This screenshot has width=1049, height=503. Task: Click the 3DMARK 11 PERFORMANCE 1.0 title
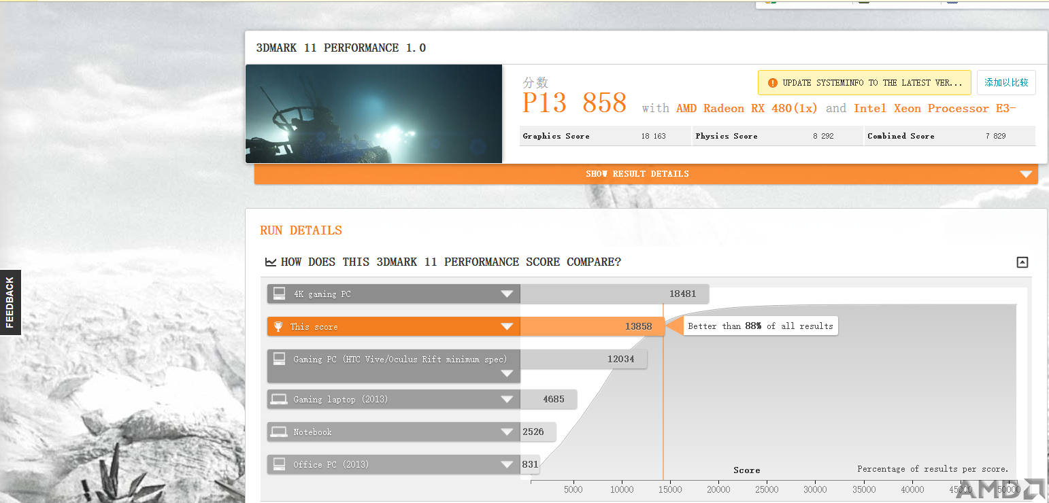(341, 48)
